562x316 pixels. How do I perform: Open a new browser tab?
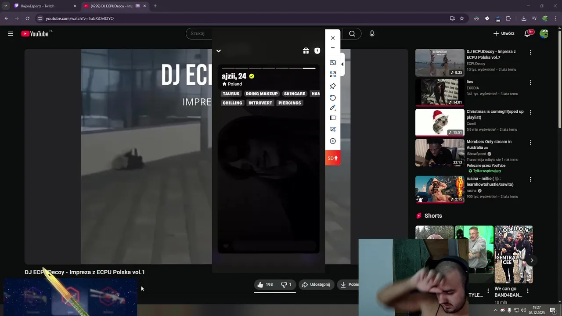point(155,6)
